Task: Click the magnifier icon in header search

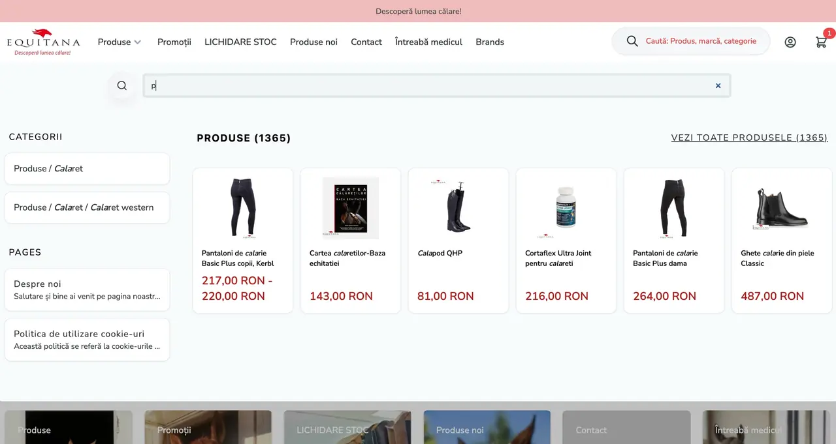Action: coord(632,41)
